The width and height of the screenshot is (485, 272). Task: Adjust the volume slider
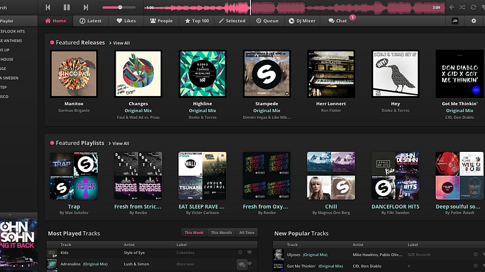(x=119, y=7)
